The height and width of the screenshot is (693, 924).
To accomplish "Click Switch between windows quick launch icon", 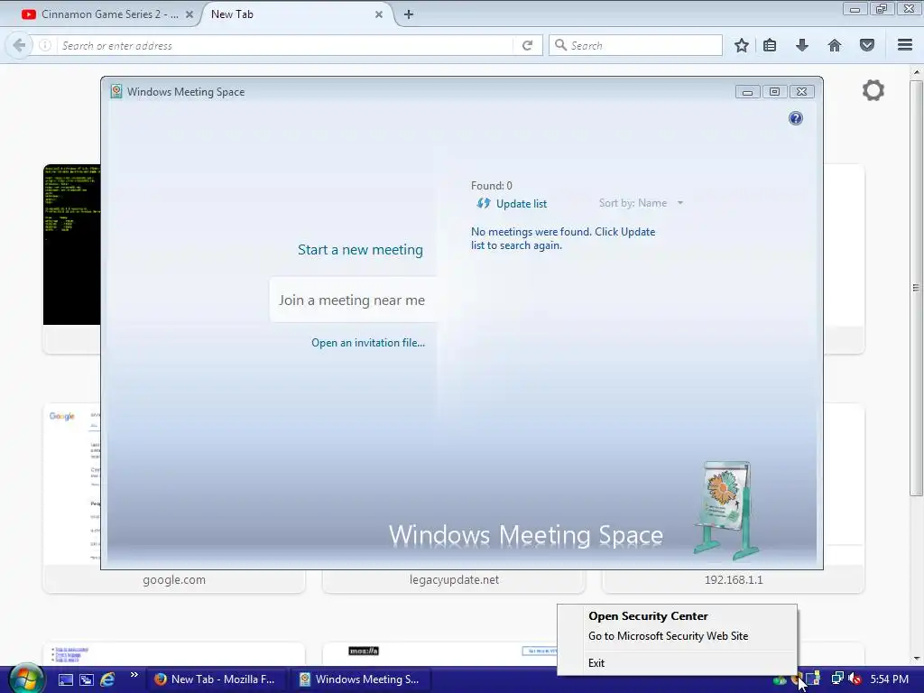I will tap(86, 679).
